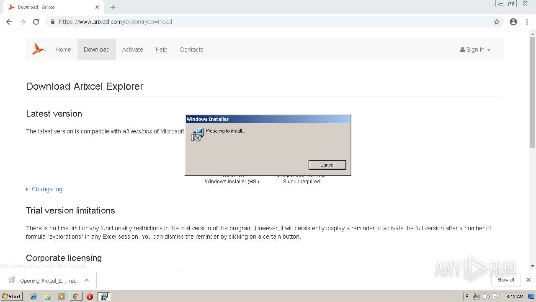
Task: Click the Arixcel hummingbird logo
Action: pyautogui.click(x=39, y=49)
